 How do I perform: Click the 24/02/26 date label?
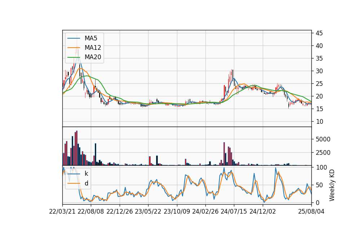[205, 211]
